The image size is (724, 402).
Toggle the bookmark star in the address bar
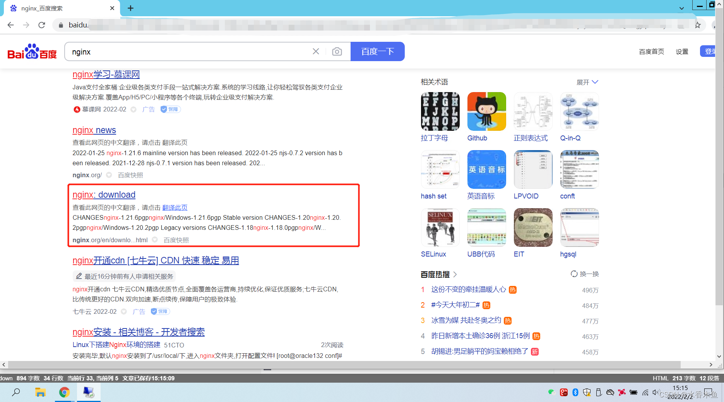(x=698, y=25)
